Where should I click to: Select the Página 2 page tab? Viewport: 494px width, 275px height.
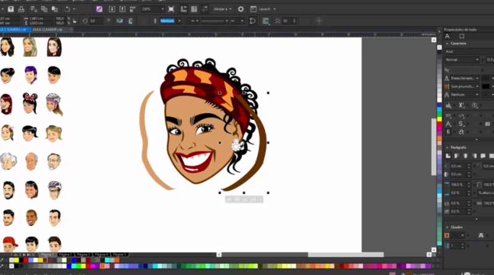(65, 254)
